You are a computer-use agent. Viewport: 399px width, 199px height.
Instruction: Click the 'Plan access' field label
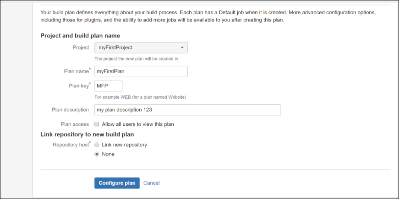(x=75, y=124)
